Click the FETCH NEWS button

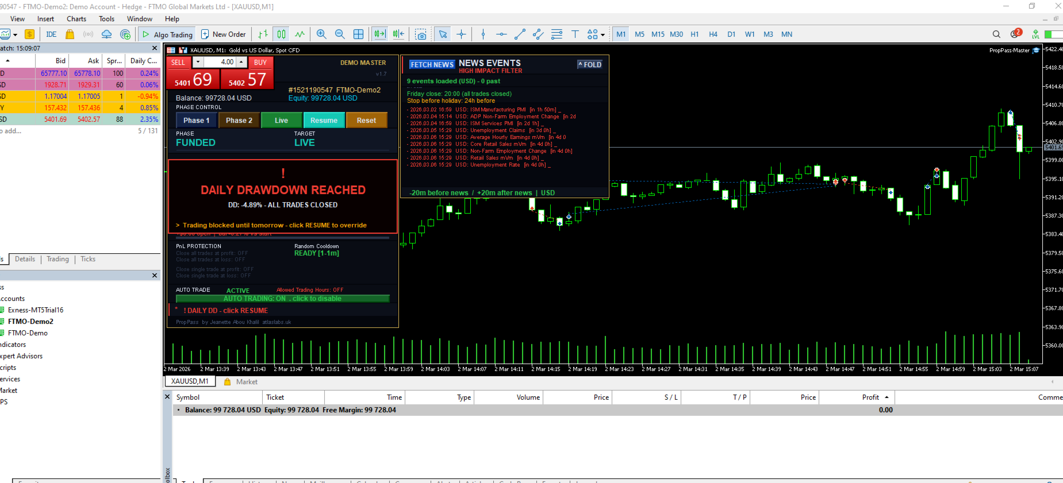point(432,64)
